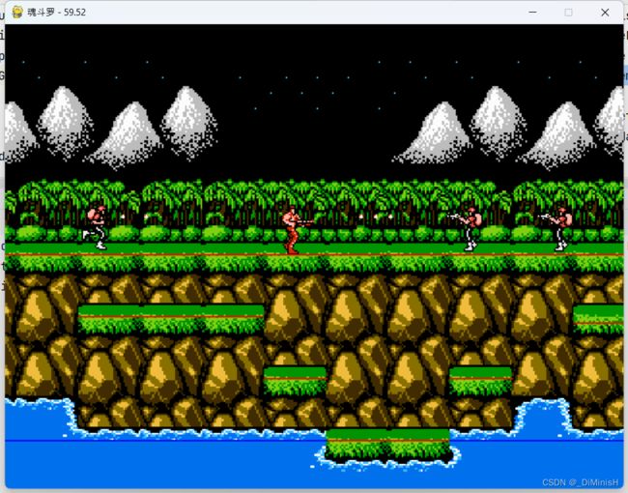Click the small grass ledge in the lower-right cliff
This screenshot has height=493, width=628.
tap(480, 381)
